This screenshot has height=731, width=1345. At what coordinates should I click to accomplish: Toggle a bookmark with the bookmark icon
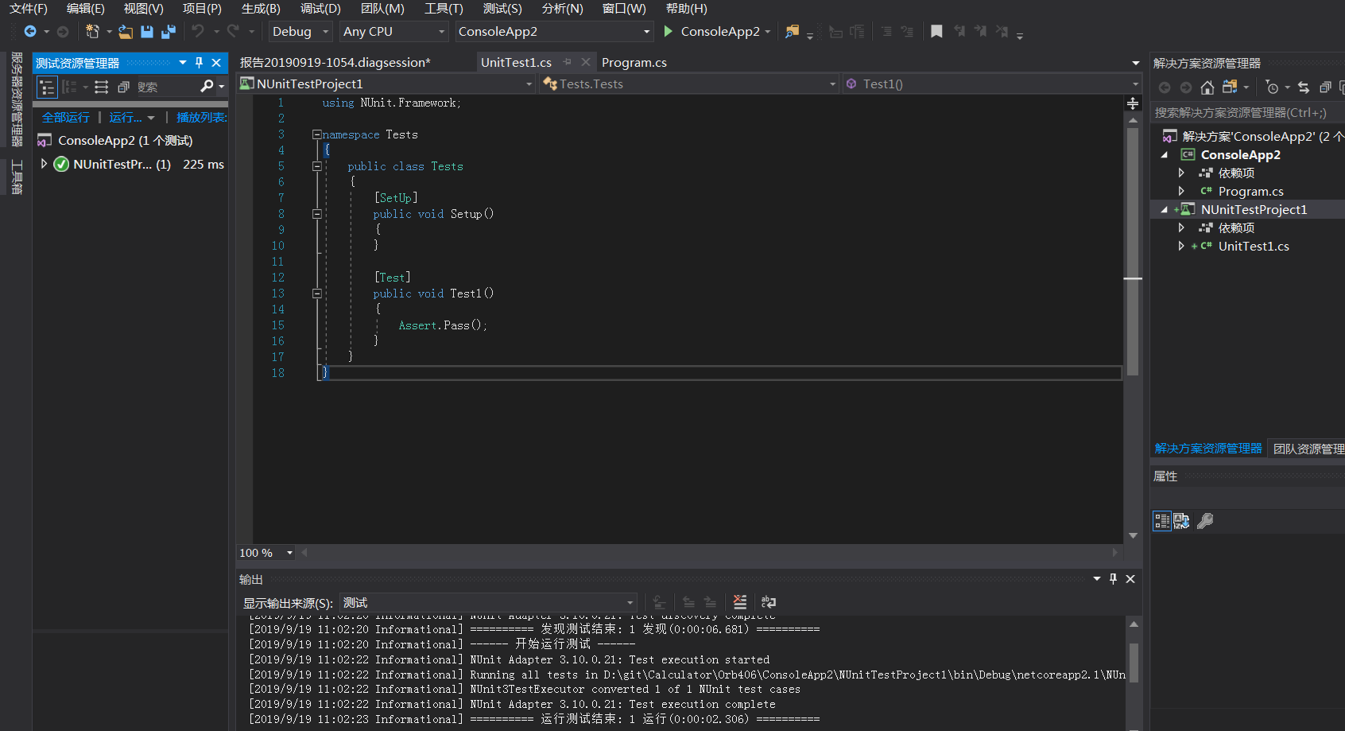[936, 31]
